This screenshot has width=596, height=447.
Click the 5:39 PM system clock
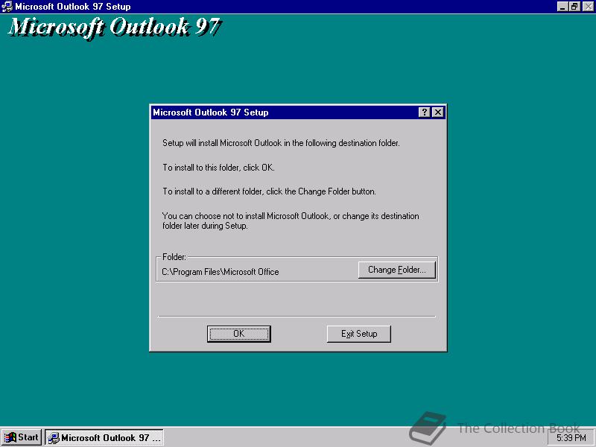pyautogui.click(x=571, y=438)
